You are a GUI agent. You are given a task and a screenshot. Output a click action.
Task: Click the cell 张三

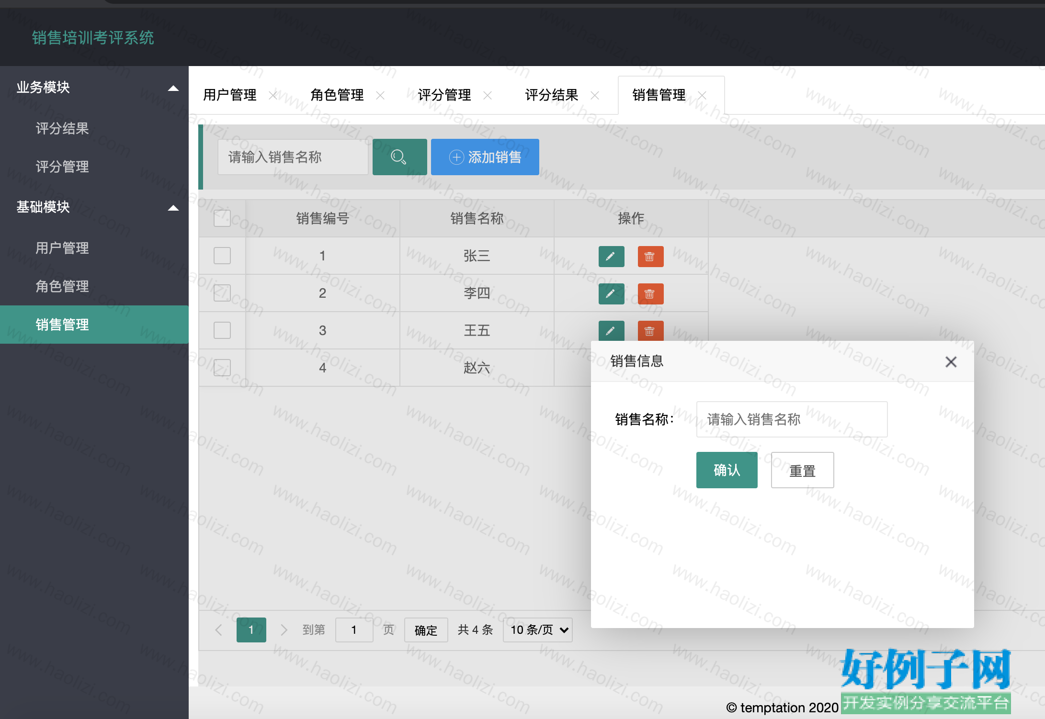coord(477,256)
